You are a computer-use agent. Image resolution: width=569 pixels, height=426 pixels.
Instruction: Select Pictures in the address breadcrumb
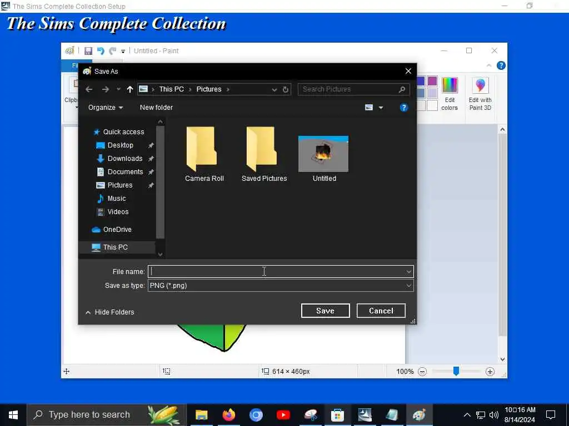pyautogui.click(x=209, y=89)
